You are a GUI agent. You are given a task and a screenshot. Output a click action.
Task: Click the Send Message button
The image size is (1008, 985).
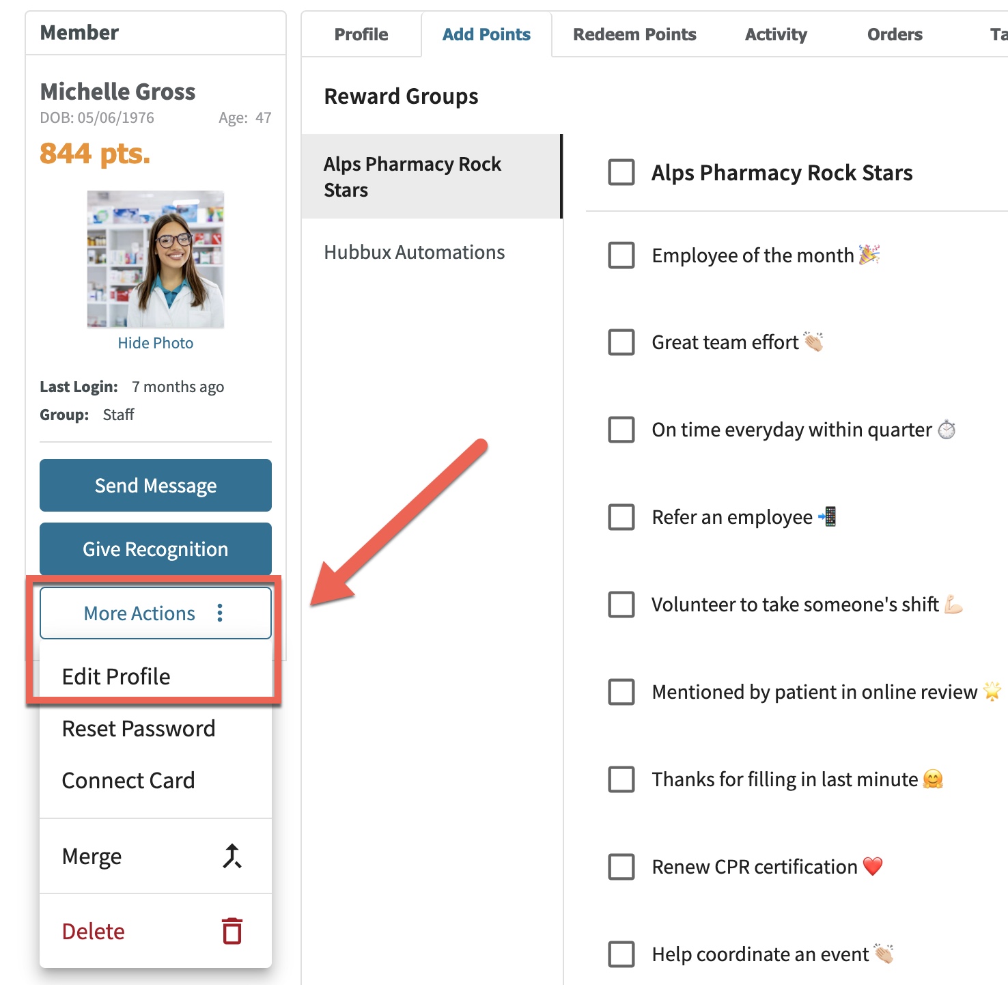pos(156,485)
